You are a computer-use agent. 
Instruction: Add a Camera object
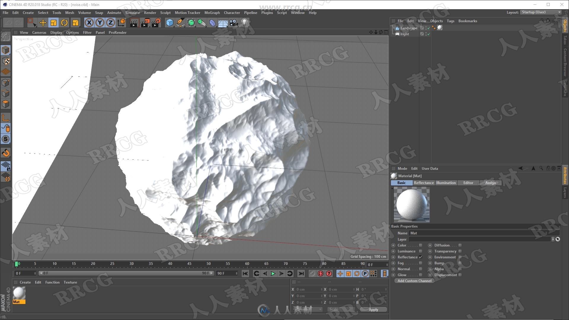pos(234,23)
